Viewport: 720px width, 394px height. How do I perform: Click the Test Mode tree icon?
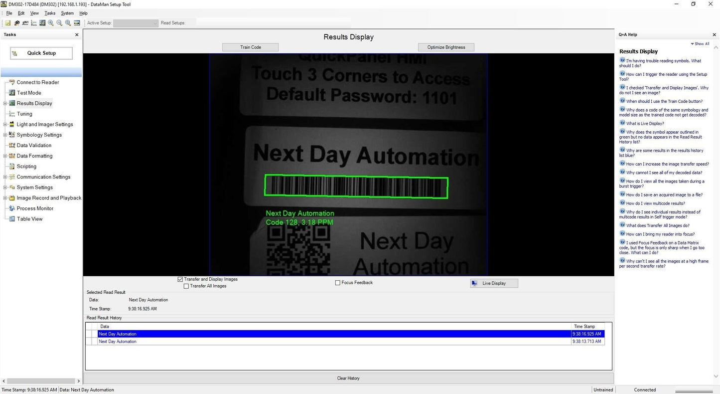(12, 93)
